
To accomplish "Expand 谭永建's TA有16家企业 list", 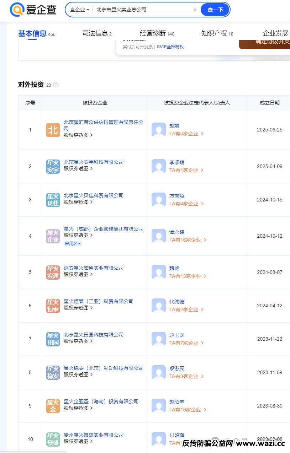I will [188, 240].
